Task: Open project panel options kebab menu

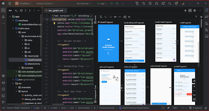Action: coord(34,10)
